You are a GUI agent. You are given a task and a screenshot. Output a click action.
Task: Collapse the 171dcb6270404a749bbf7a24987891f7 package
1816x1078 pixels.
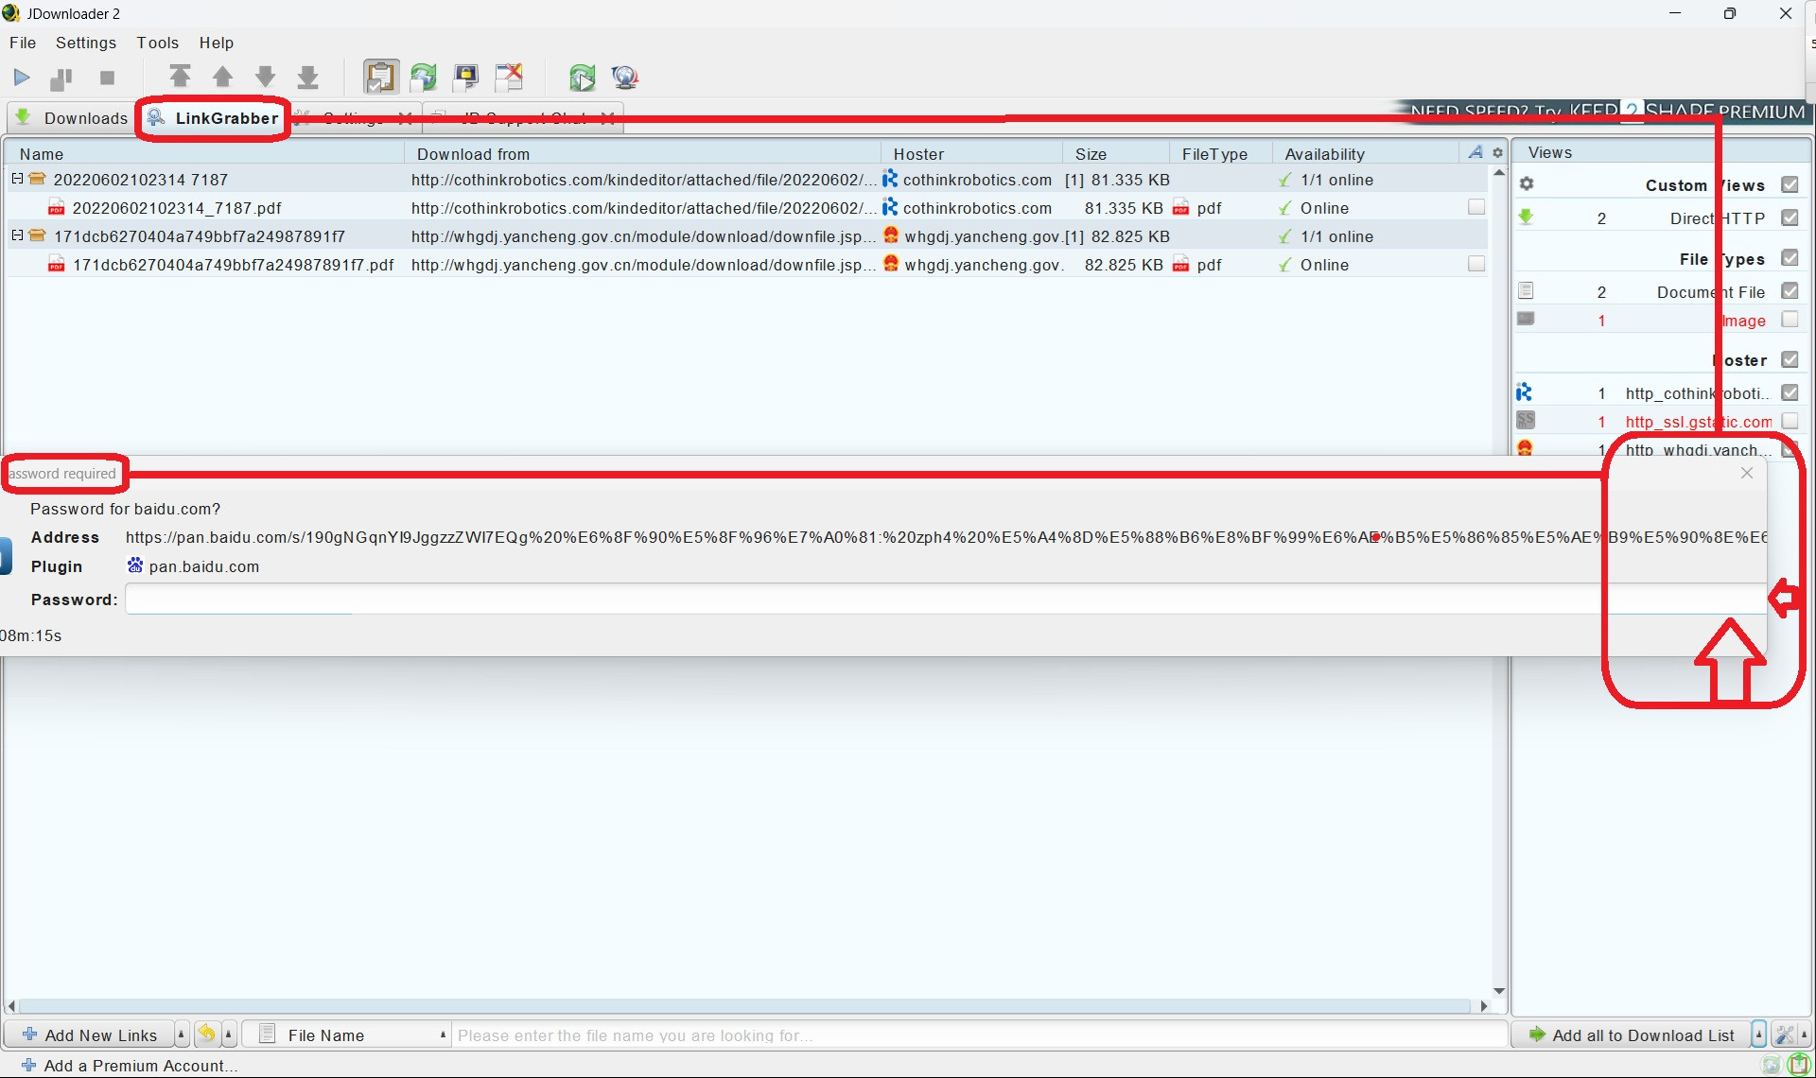(x=17, y=235)
